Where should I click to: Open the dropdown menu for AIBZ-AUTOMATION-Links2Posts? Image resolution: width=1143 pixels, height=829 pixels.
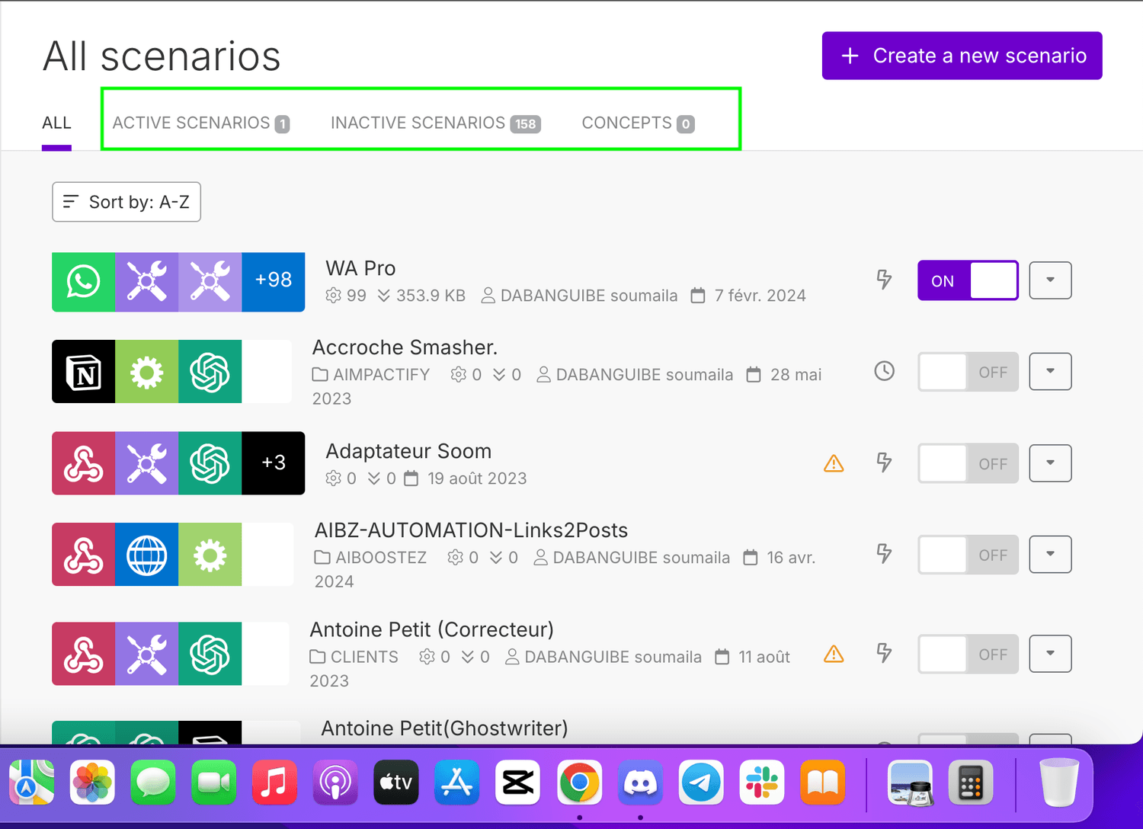[1050, 555]
